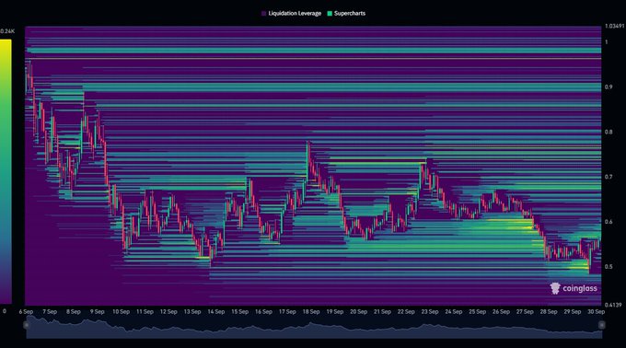This screenshot has width=626, height=348.
Task: Click the 0.5 price axis label
Action: pos(609,267)
